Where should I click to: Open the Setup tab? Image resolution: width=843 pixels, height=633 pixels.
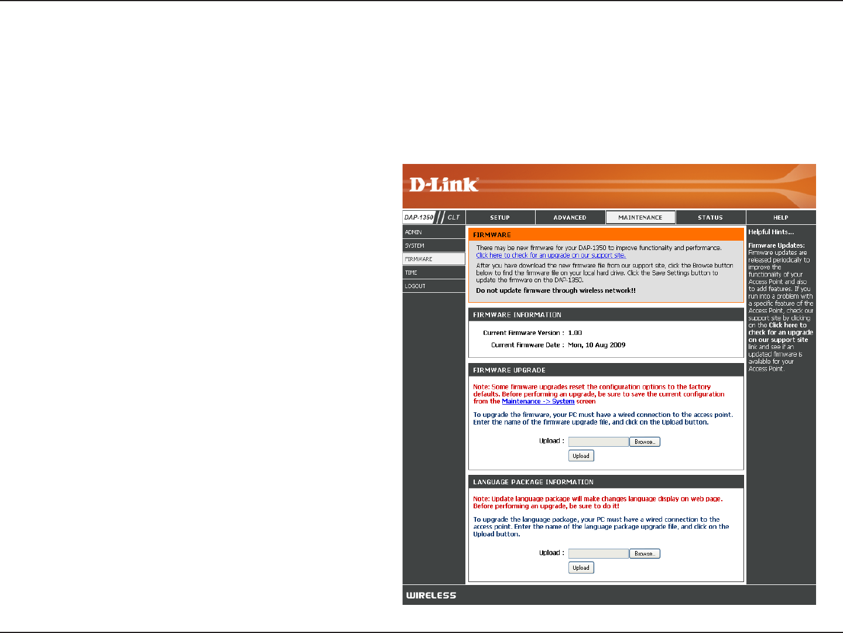click(x=500, y=217)
